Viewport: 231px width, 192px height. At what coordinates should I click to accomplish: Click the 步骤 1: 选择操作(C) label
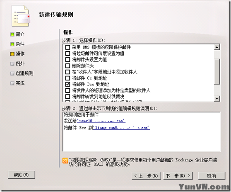[84, 40]
